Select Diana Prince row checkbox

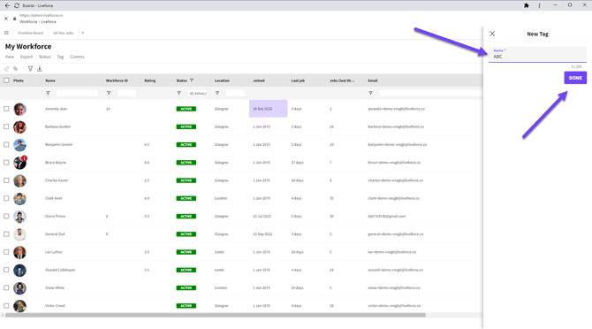point(6,216)
